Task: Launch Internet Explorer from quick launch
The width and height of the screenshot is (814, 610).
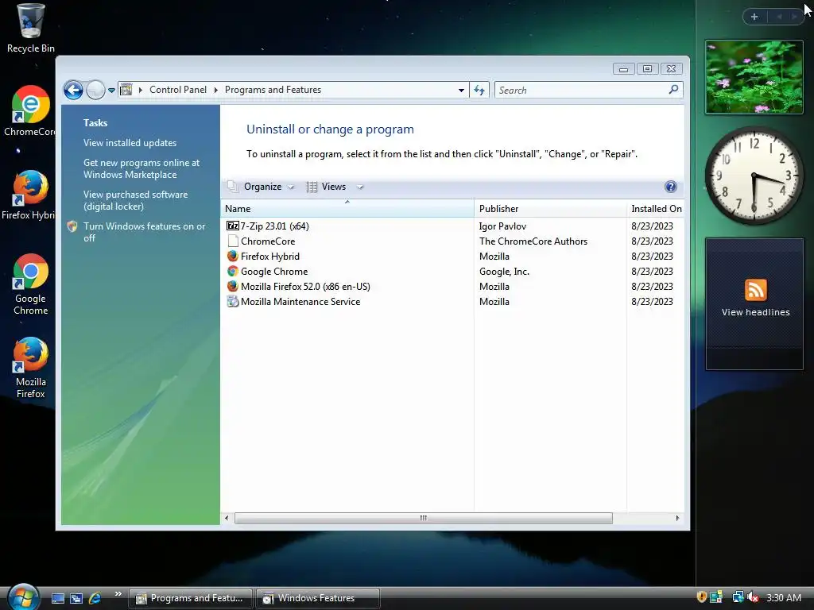Action: tap(95, 599)
